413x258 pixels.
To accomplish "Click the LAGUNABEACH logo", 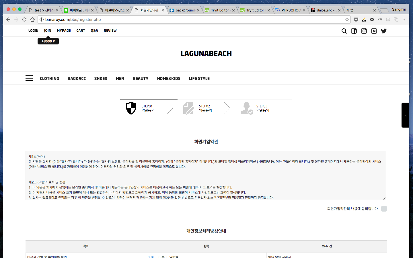I will tap(206, 54).
